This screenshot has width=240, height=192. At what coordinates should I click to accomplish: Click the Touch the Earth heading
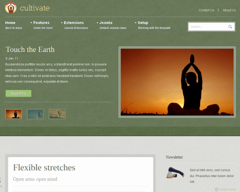point(30,50)
